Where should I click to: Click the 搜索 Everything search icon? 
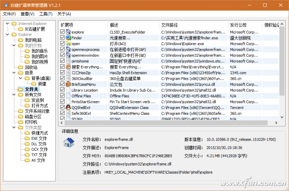(x=68, y=67)
